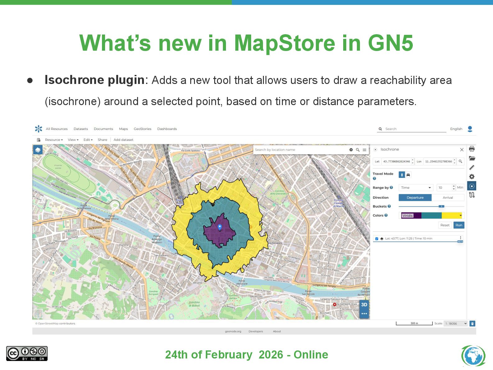Click the top search magnifier icon
Image resolution: width=493 pixels, height=370 pixels.
[380, 129]
